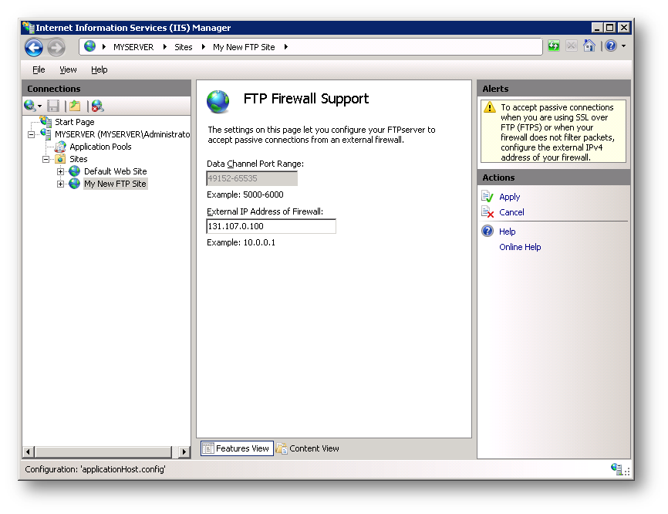Image resolution: width=668 pixels, height=514 pixels.
Task: Expand the My New FTP Site node
Action: tap(60, 184)
